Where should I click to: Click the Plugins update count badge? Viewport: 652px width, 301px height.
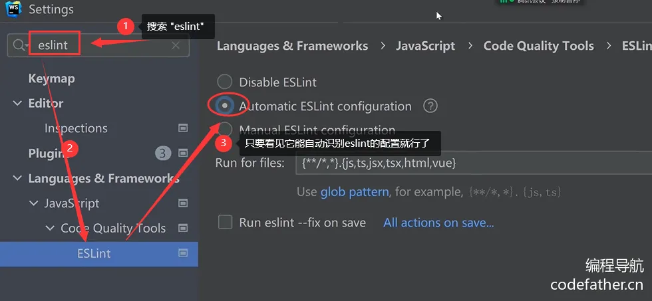coord(163,153)
